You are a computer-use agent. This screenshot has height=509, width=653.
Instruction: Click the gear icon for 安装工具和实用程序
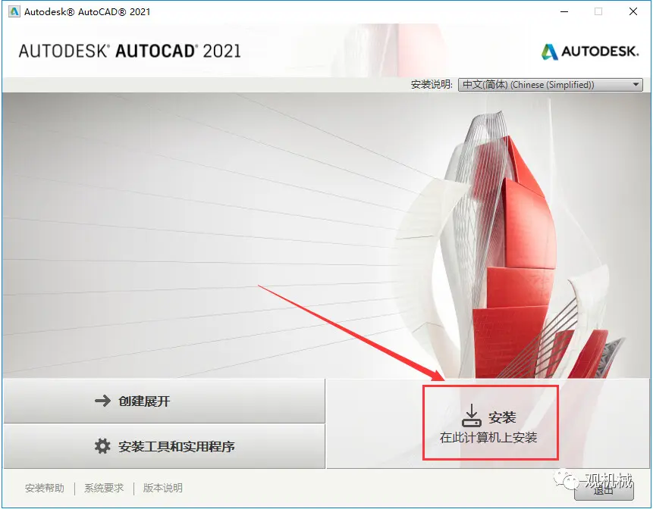[x=102, y=446]
